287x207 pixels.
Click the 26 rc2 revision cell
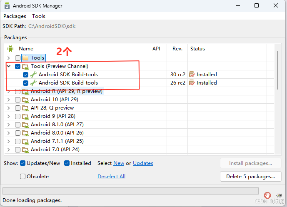178,83
